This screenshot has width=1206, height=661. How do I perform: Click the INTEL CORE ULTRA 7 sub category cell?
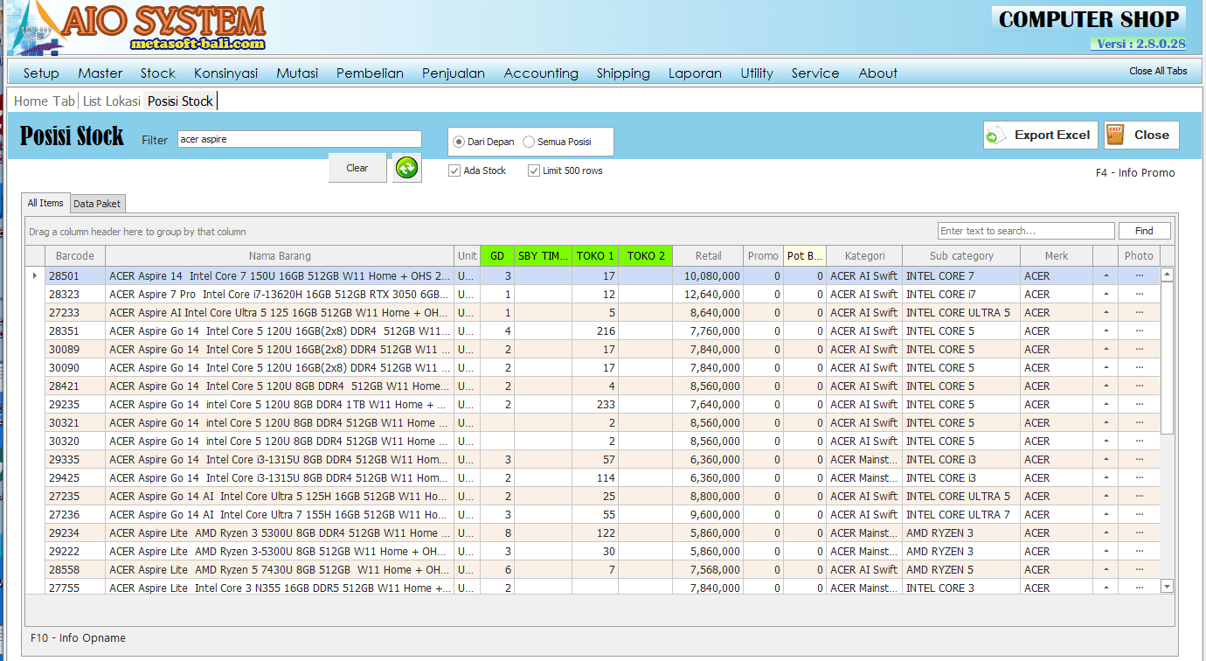[x=961, y=514]
